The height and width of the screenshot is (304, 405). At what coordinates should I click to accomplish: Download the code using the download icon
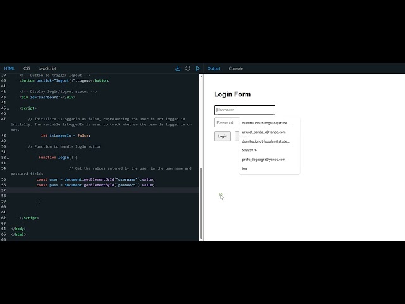tap(178, 68)
